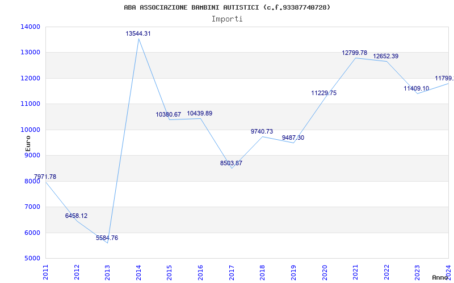Click year 2022 on x-axis
This screenshot has width=454, height=283.
(386, 273)
